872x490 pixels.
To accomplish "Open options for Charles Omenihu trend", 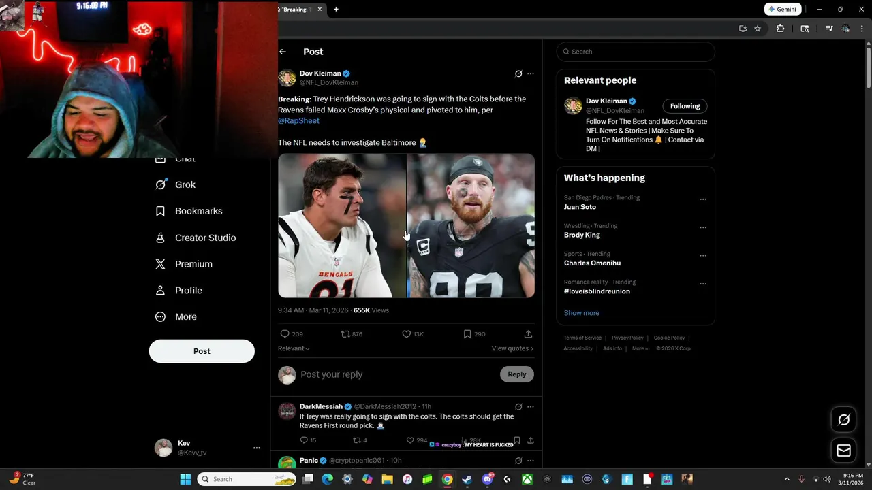I will pyautogui.click(x=703, y=256).
